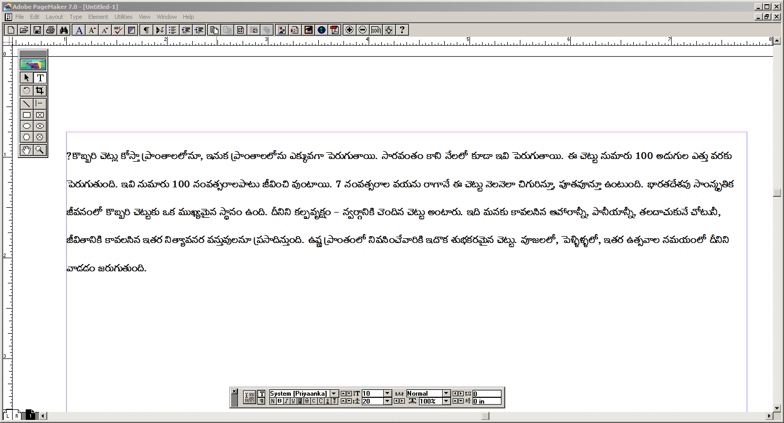784x423 pixels.
Task: Click the New document toolbar icon
Action: coord(11,30)
